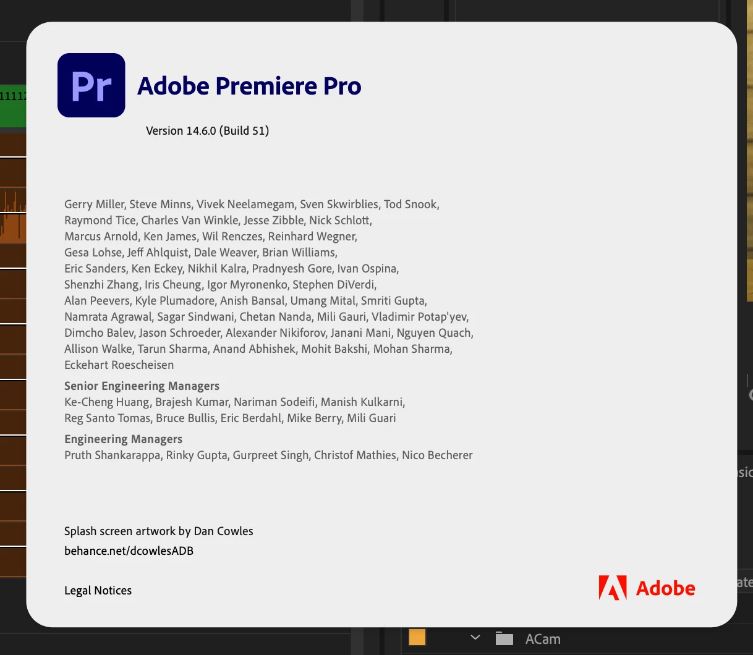This screenshot has width=753, height=655.
Task: Click the orange label swatch beside ACam
Action: [417, 637]
